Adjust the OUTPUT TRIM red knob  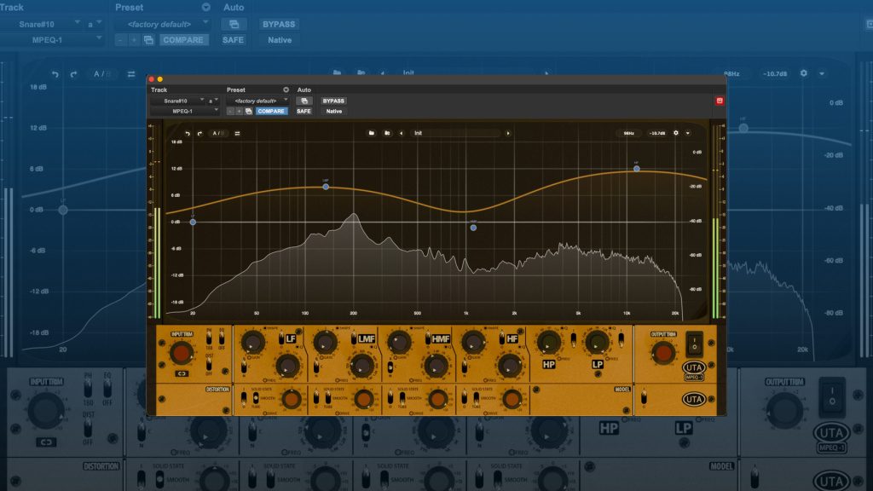click(x=662, y=352)
